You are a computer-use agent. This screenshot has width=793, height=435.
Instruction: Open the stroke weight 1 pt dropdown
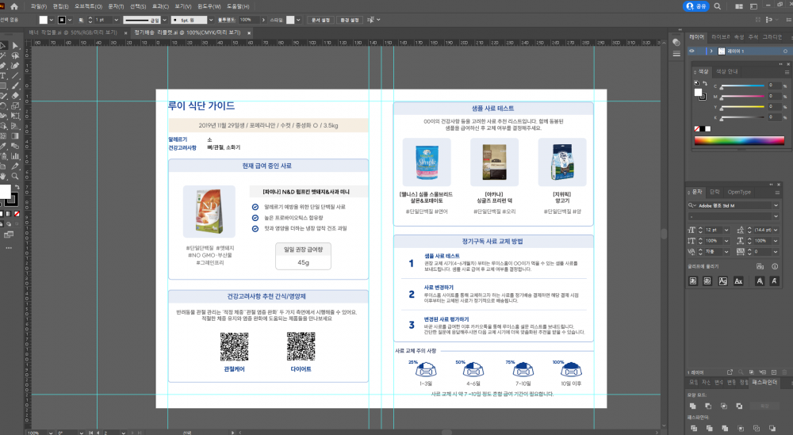pyautogui.click(x=116, y=20)
